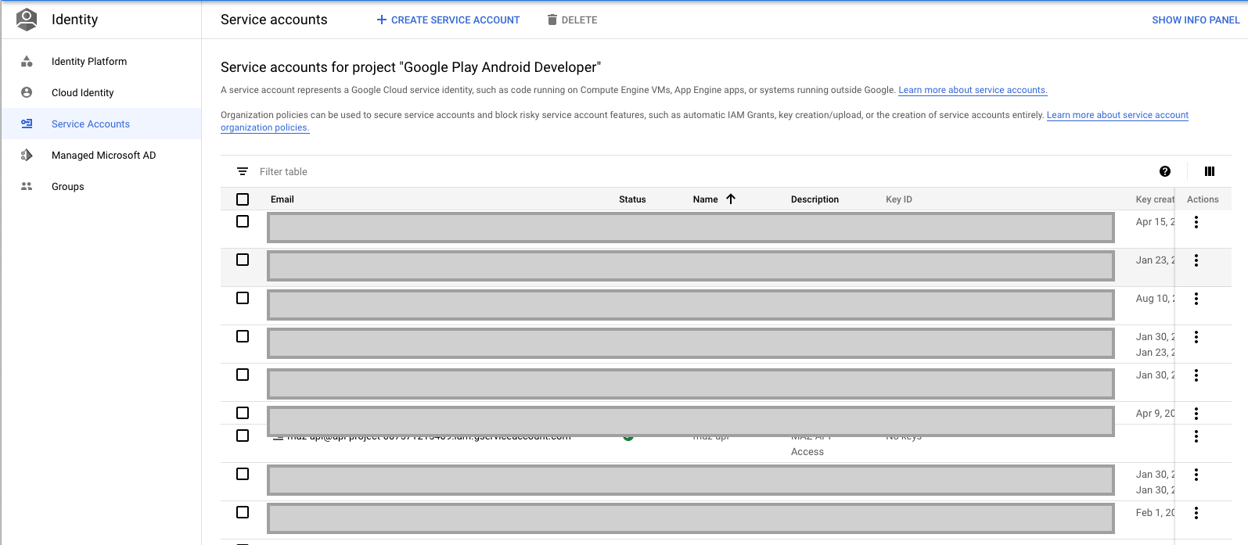This screenshot has width=1248, height=545.
Task: Click the Delete button
Action: pos(572,20)
